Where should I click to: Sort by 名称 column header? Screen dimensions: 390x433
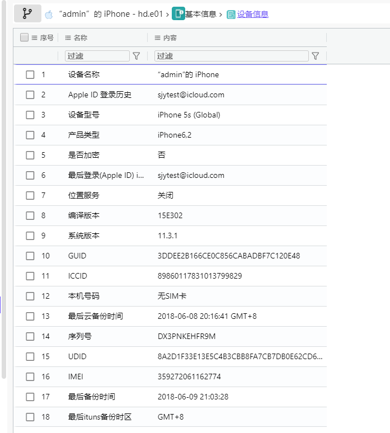(x=81, y=38)
